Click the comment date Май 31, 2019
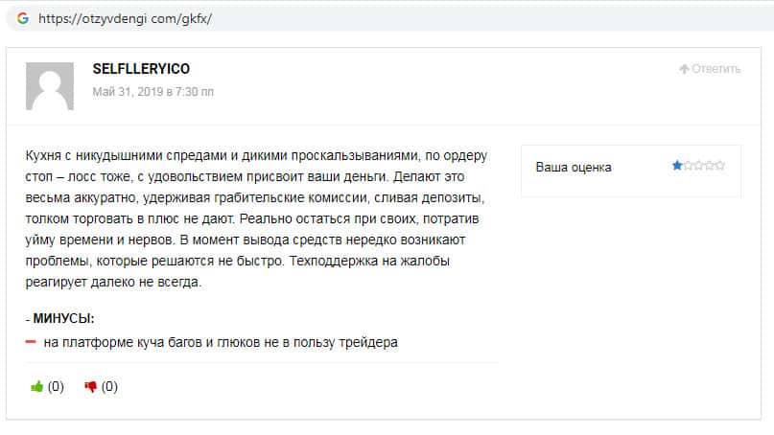 pos(152,92)
